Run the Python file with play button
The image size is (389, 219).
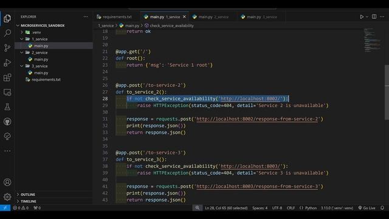(x=362, y=16)
